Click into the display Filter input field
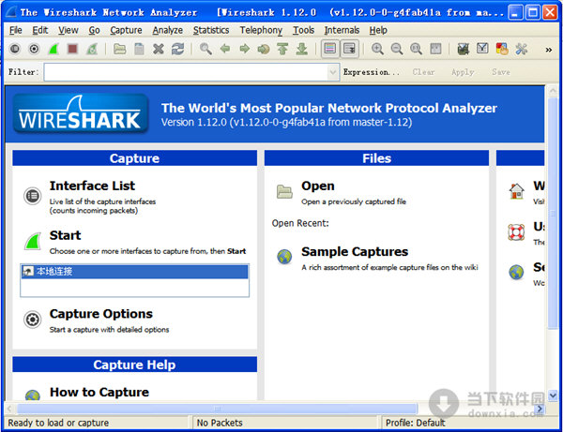Image resolution: width=563 pixels, height=432 pixels. click(x=186, y=72)
